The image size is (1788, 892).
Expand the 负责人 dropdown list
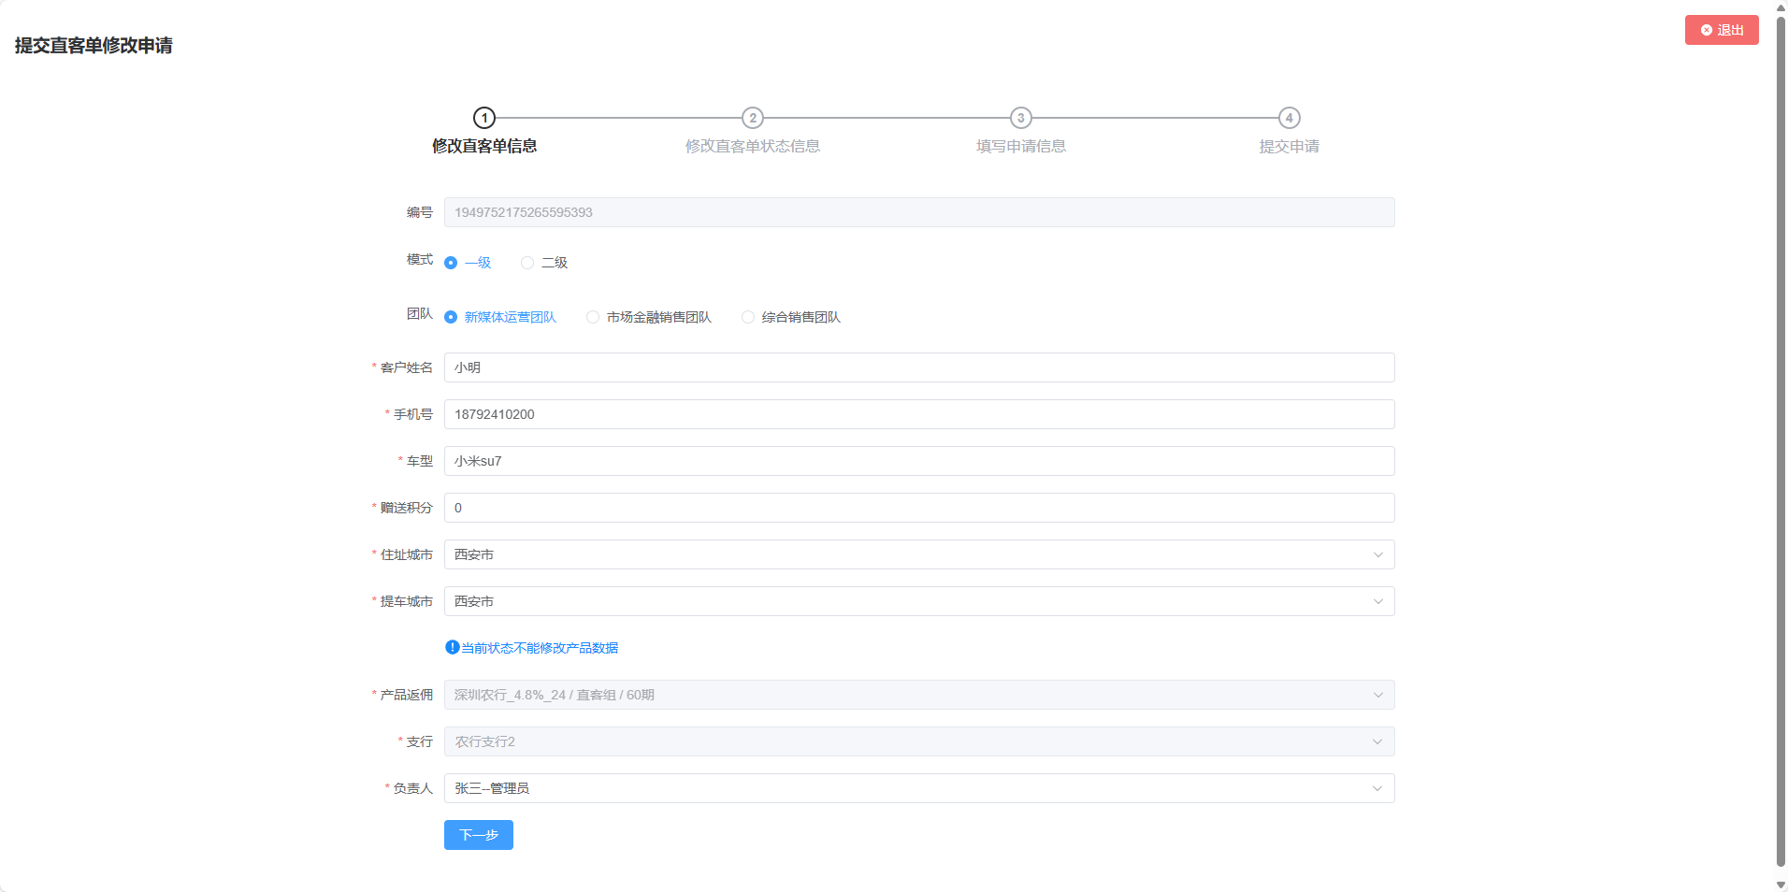(1377, 788)
